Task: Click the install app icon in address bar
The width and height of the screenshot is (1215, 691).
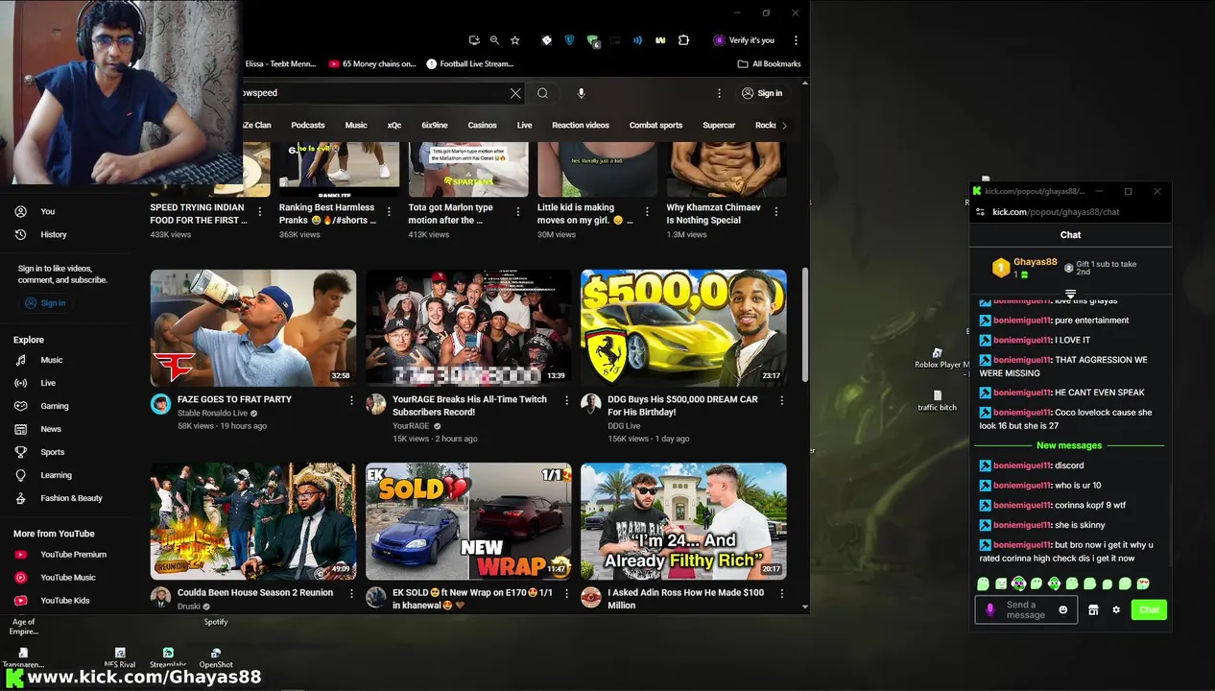Action: [474, 40]
